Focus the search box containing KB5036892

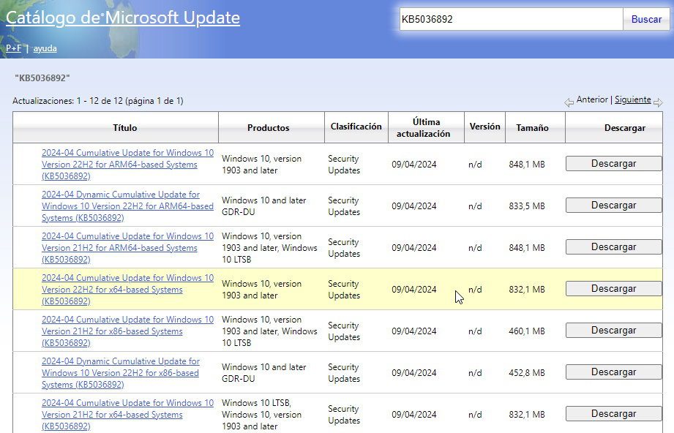click(x=511, y=19)
